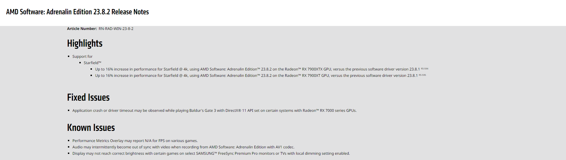The width and height of the screenshot is (566, 160).
Task: Click the "Support for" list item text
Action: pyautogui.click(x=82, y=56)
